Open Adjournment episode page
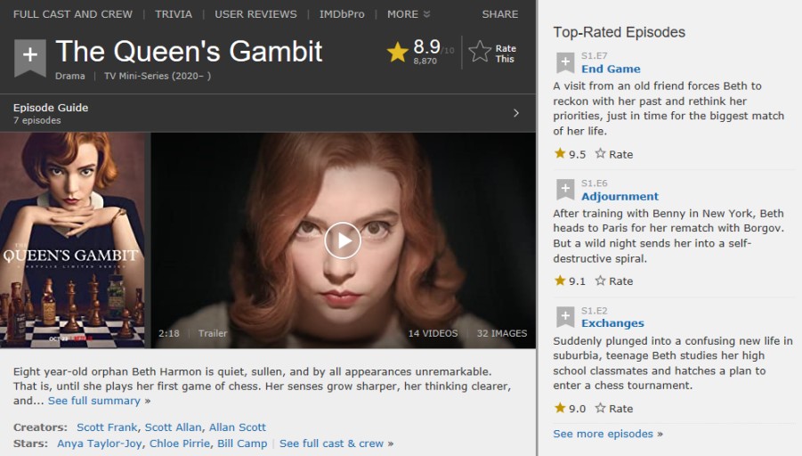 click(620, 196)
